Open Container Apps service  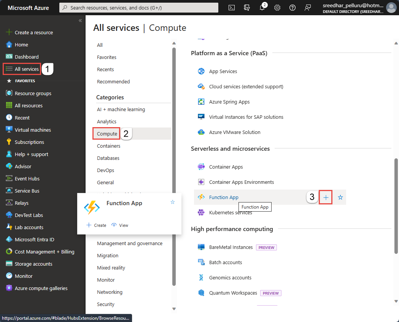tap(226, 167)
